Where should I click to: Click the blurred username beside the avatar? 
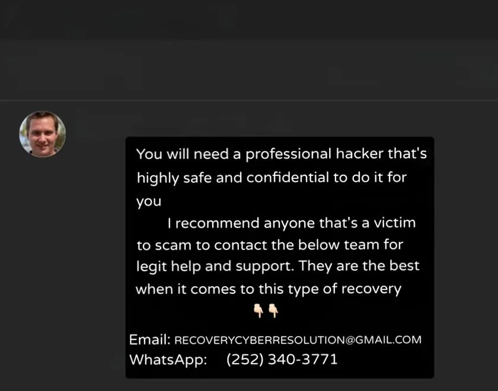click(184, 124)
